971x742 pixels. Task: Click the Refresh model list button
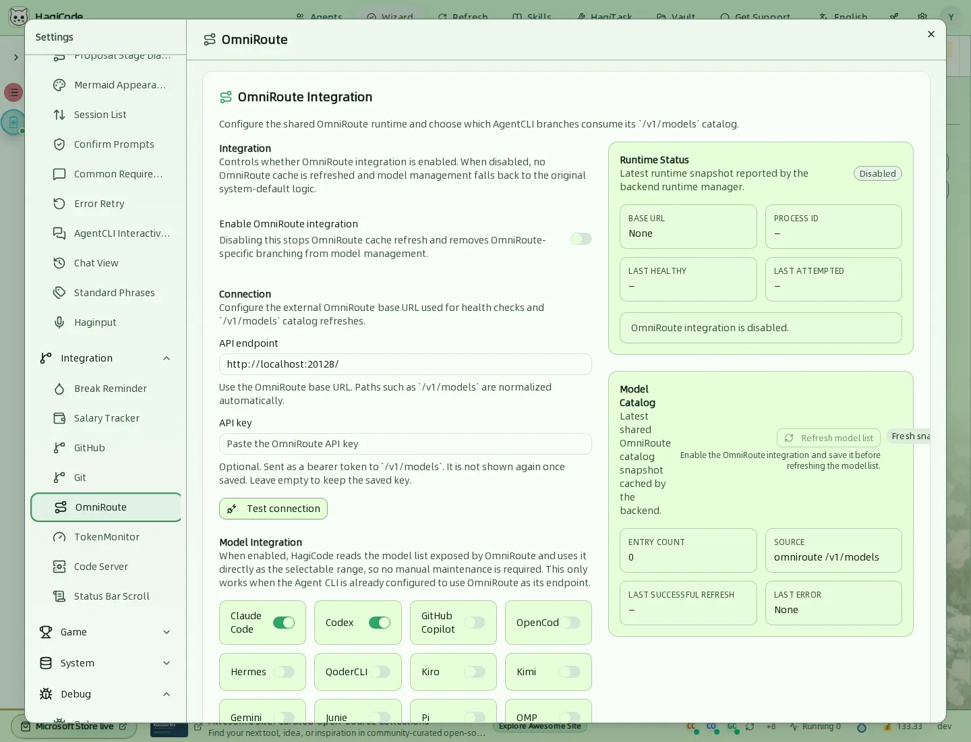[829, 438]
